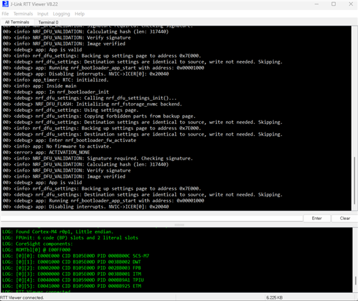This screenshot has height=301, width=358.
Task: Open the File menu
Action: click(5, 14)
